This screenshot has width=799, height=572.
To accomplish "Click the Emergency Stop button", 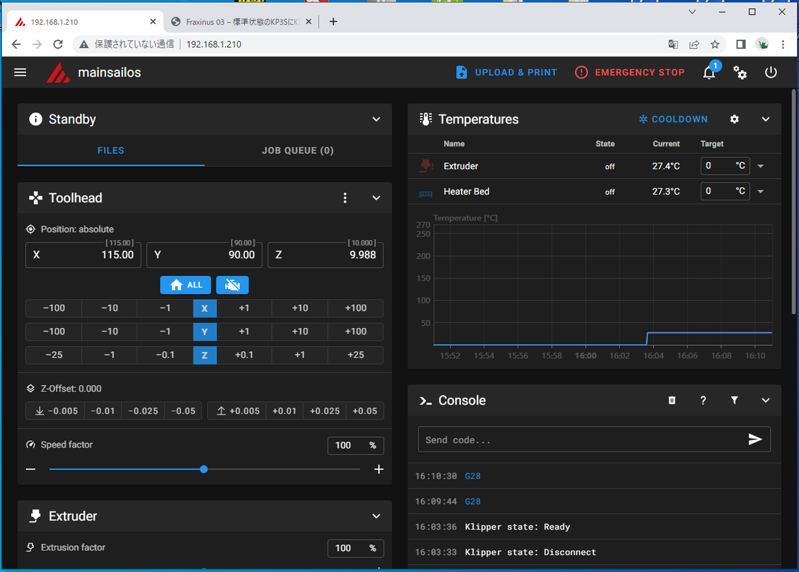I will pos(630,72).
